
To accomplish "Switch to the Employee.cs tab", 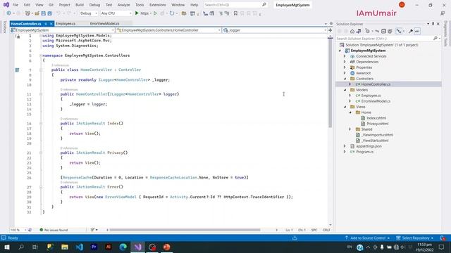I will coord(66,23).
